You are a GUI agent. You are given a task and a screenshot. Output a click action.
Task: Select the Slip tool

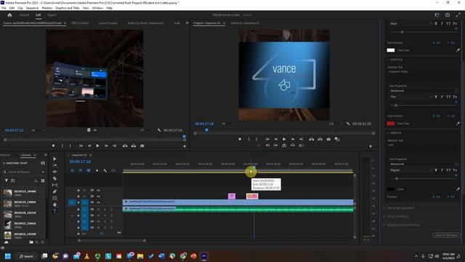(x=55, y=185)
